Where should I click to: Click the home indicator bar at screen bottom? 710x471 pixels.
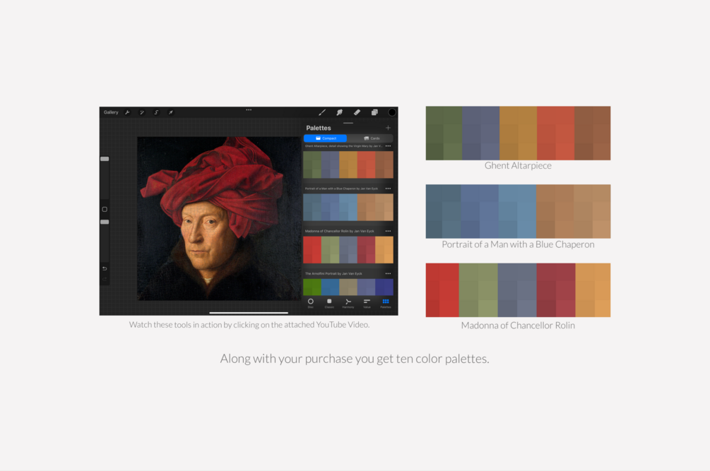(249, 313)
